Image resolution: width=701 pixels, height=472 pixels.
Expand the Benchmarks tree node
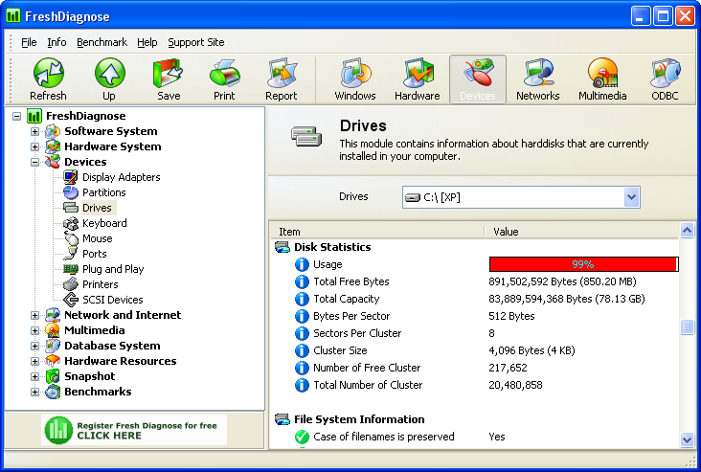point(34,392)
